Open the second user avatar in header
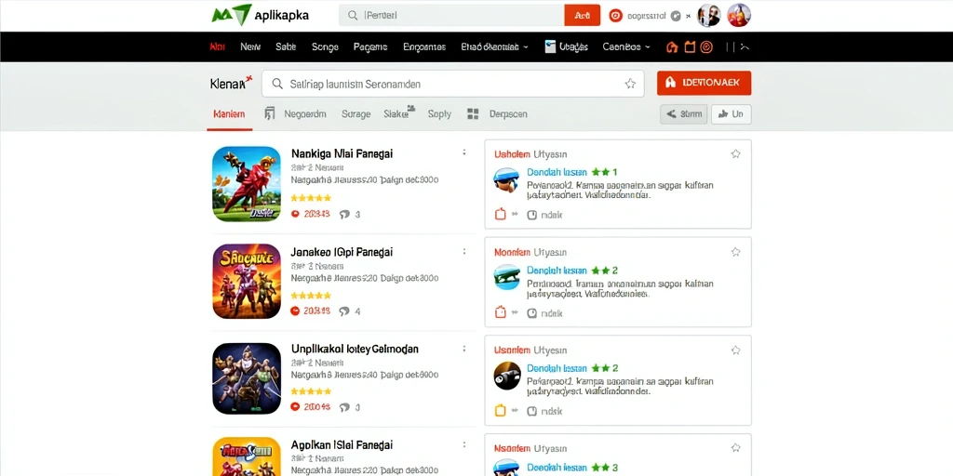The image size is (953, 476). (739, 15)
